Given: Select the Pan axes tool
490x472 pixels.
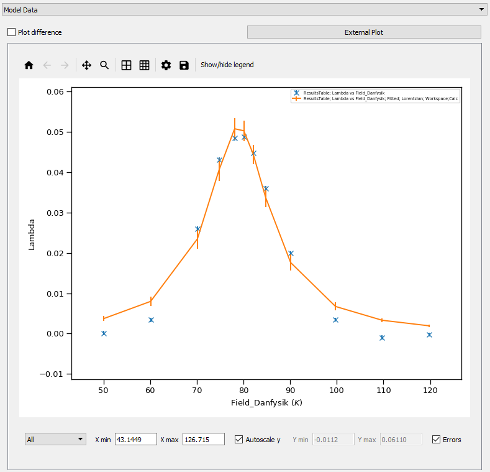Looking at the screenshot, I should click(86, 65).
